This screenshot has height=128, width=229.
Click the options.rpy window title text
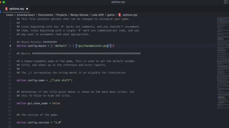(x=118, y=2)
